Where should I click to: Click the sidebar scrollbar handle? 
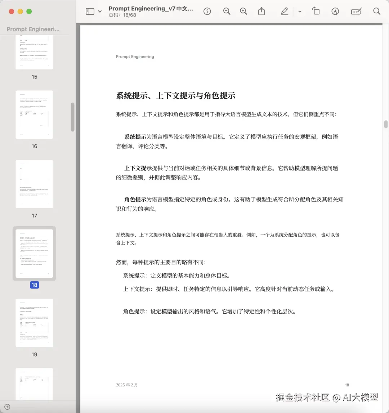point(72,117)
